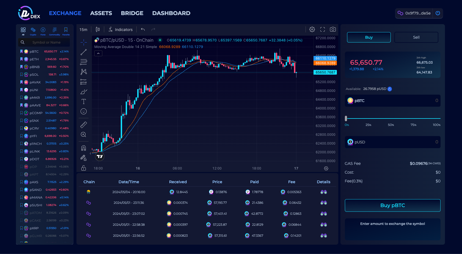Switch to the Sell tab

click(x=416, y=37)
